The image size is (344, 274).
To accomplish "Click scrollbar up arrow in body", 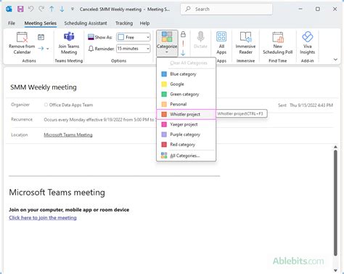I will point(335,147).
